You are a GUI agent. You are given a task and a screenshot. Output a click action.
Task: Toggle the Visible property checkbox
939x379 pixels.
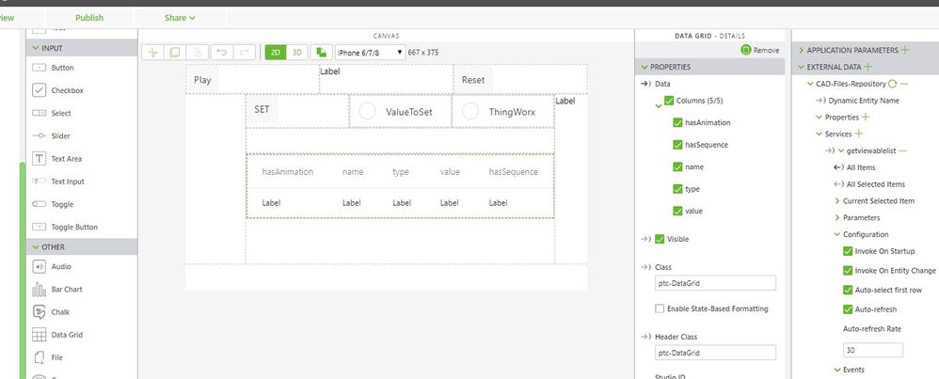click(x=660, y=239)
